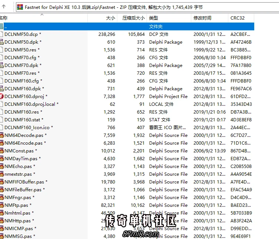This screenshot has height=239, width=279.
Task: Select file name DCLNMF160.dpk
Action: pos(24,89)
